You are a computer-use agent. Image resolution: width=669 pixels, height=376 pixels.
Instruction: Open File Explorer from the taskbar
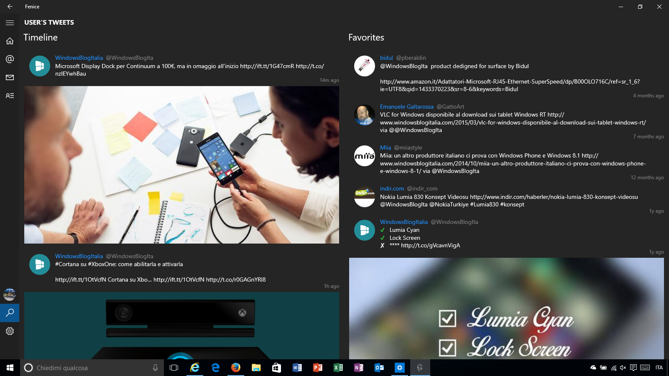click(256, 368)
